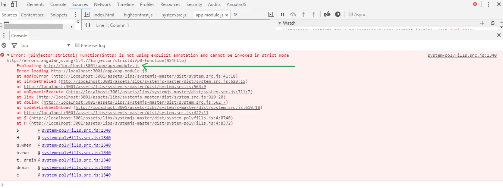Pretty print source with braces icon
503x188 pixels.
pos(88,25)
